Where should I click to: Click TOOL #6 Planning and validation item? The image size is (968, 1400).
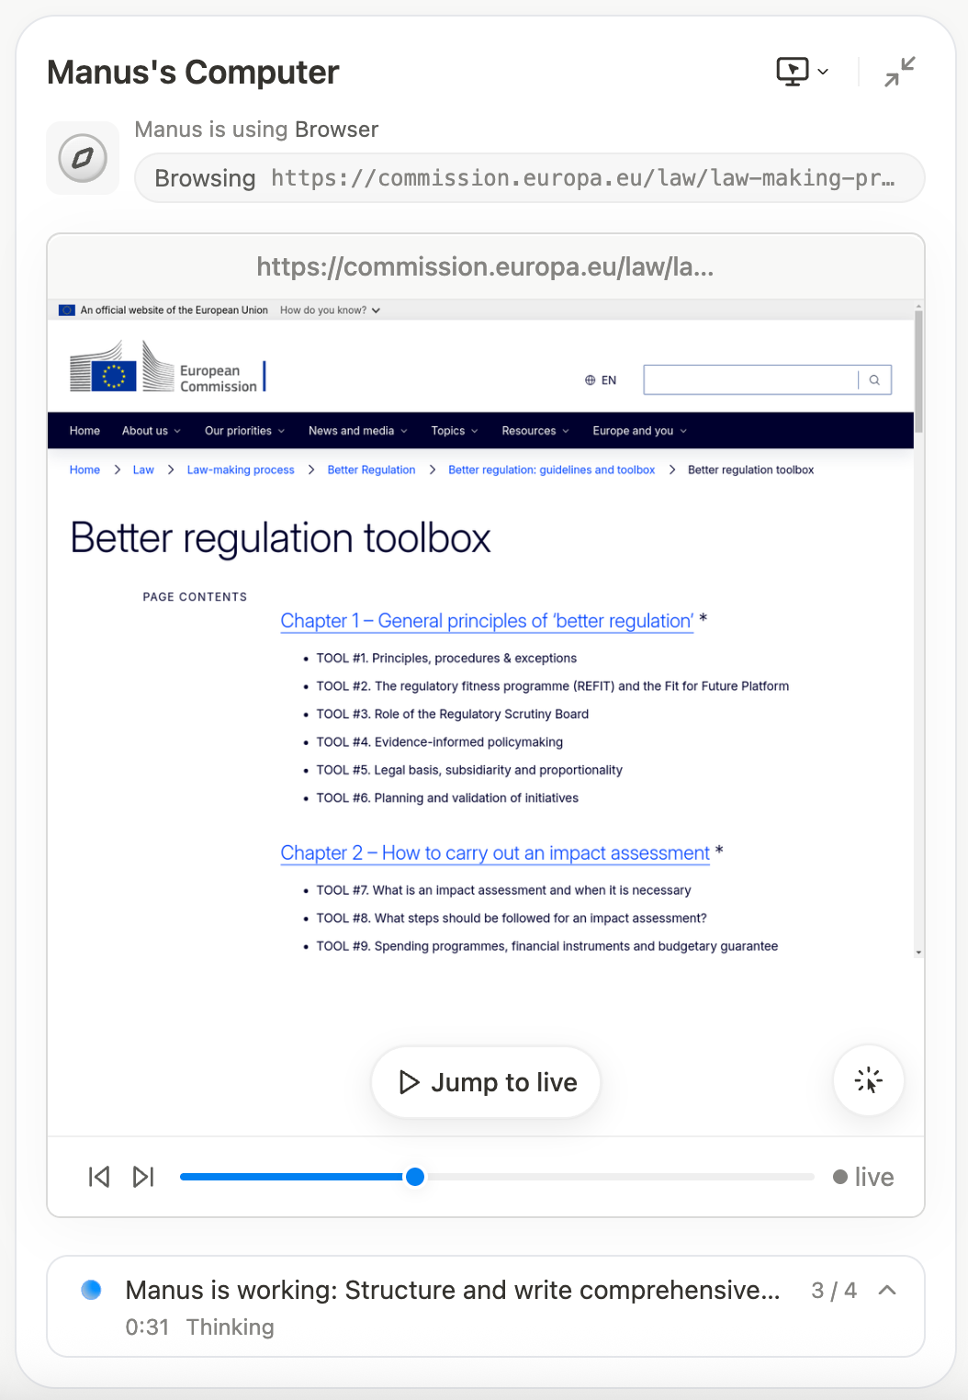point(447,798)
